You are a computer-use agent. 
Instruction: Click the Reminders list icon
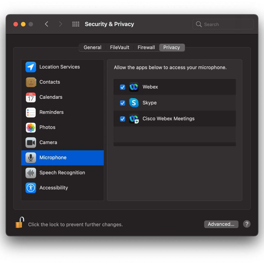click(31, 112)
